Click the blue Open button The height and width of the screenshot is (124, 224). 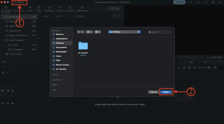tap(166, 92)
